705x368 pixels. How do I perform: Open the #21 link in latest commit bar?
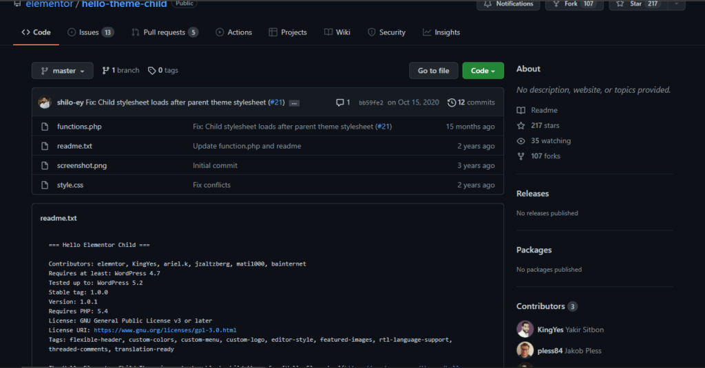coord(276,102)
